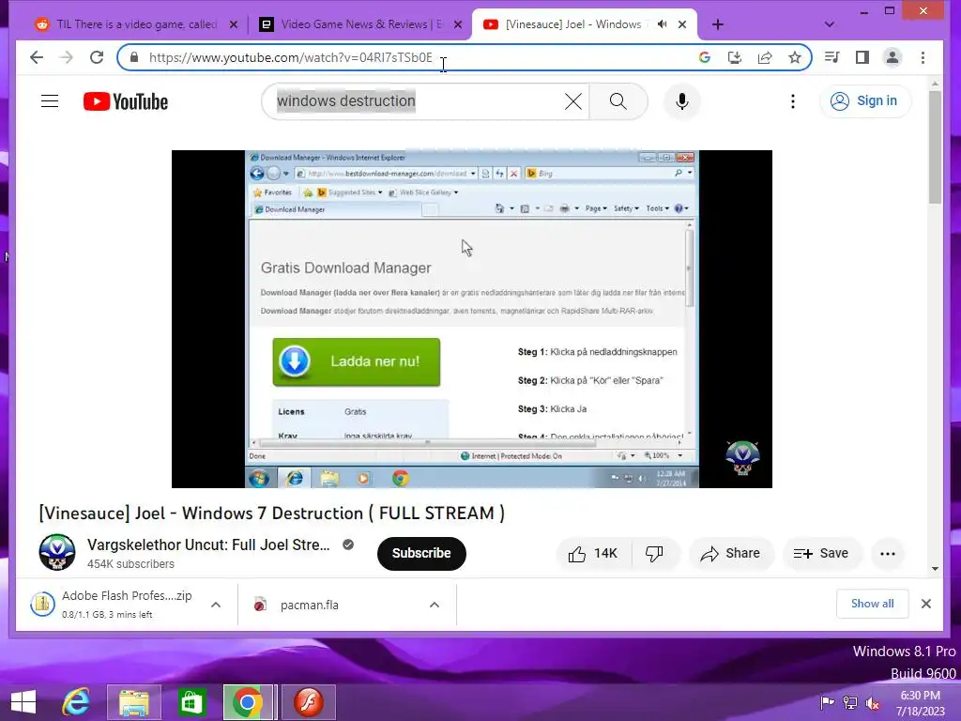This screenshot has width=961, height=721.
Task: Click in the URL address field
Action: (x=417, y=57)
